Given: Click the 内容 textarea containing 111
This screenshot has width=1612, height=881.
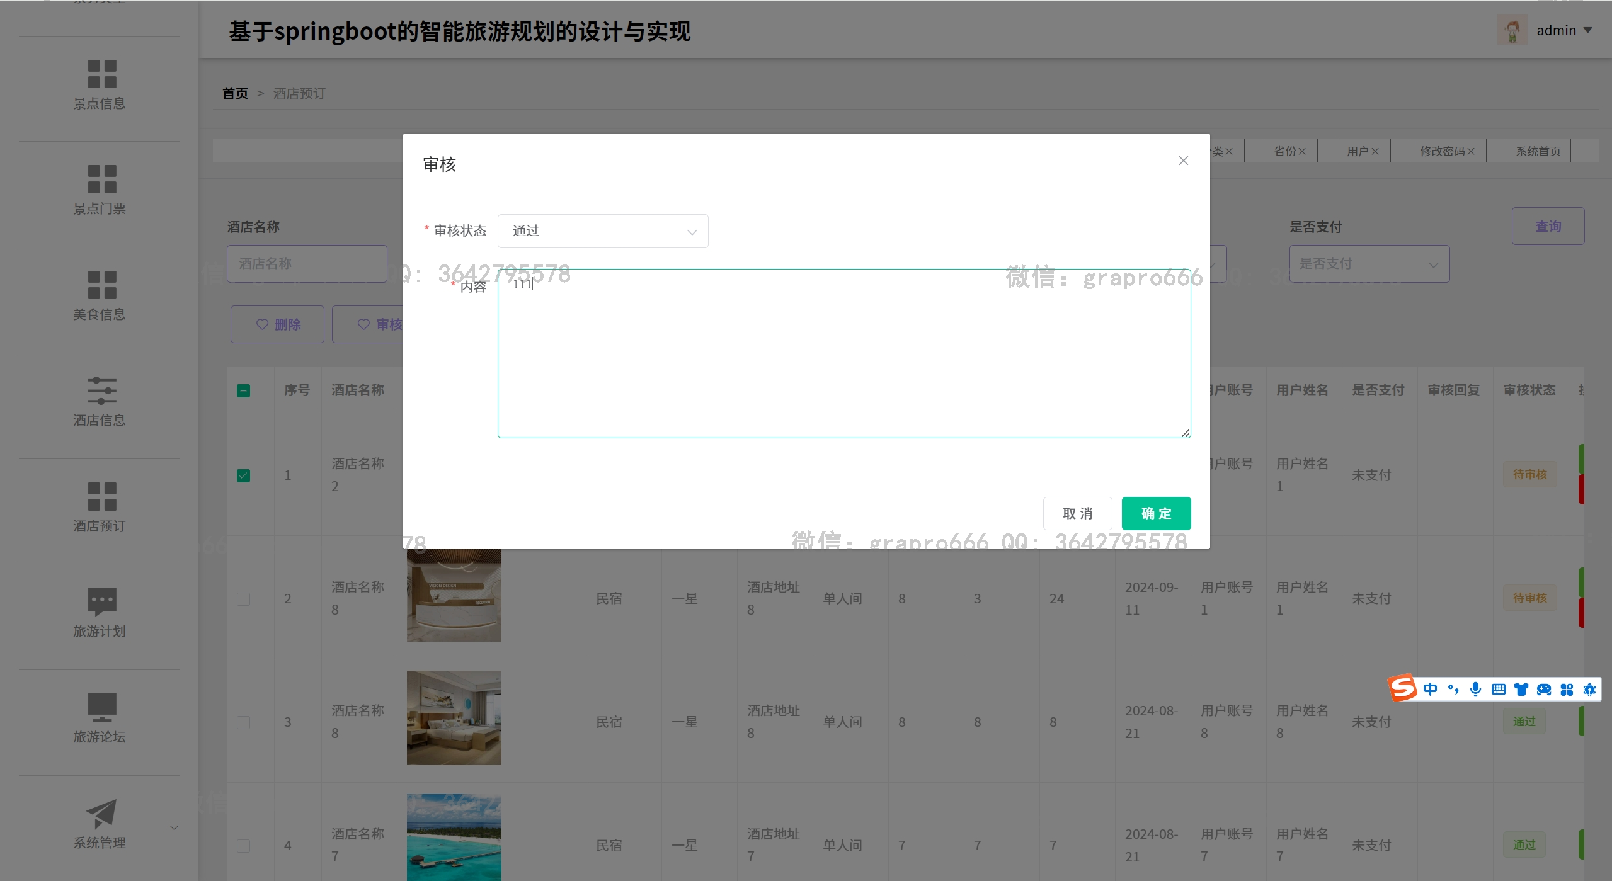Looking at the screenshot, I should 843,353.
